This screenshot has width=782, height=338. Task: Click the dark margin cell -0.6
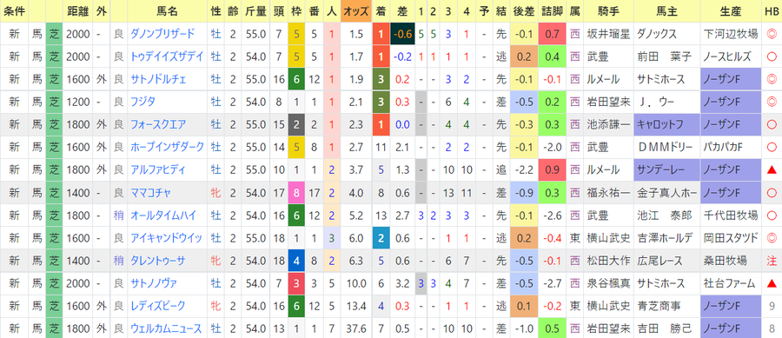tap(401, 34)
